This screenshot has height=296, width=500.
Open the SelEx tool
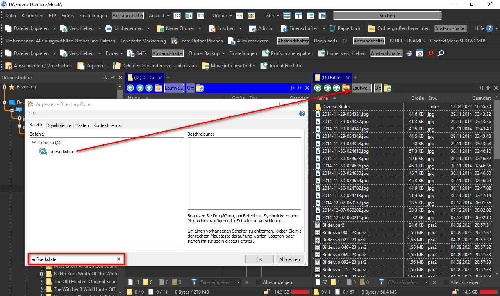[137, 53]
